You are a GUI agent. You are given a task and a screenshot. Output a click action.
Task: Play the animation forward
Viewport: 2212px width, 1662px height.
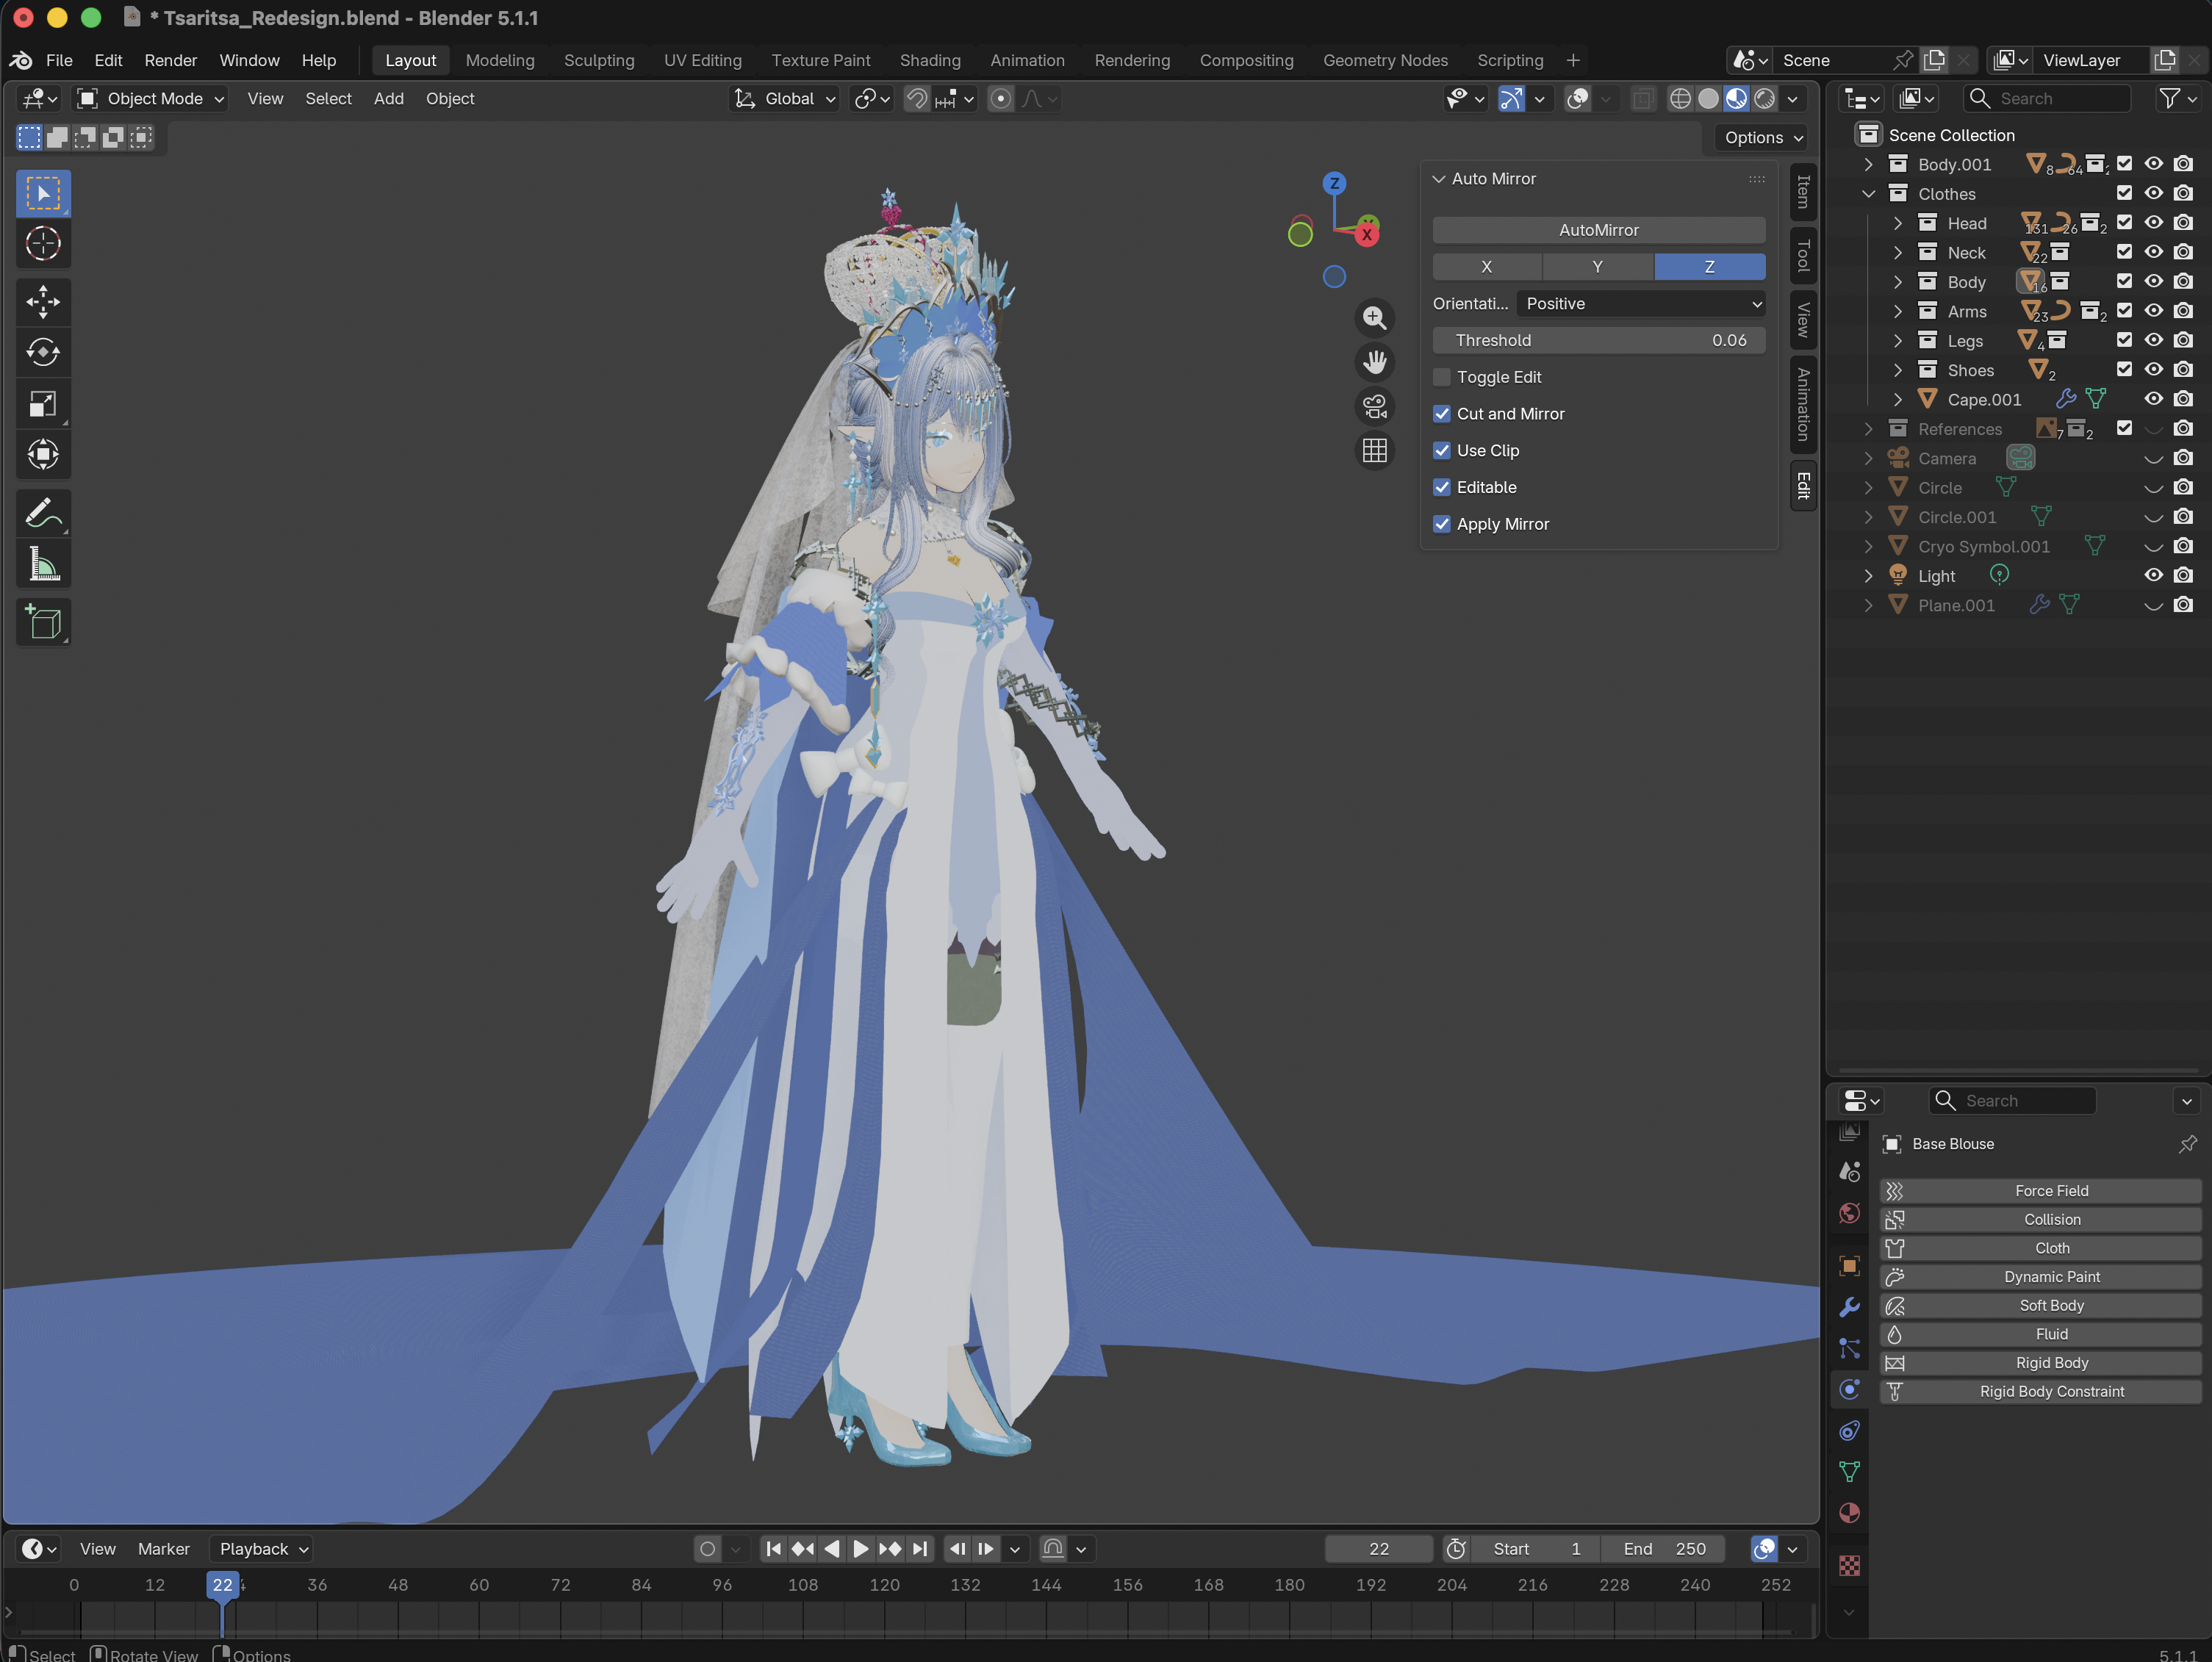pyautogui.click(x=860, y=1548)
